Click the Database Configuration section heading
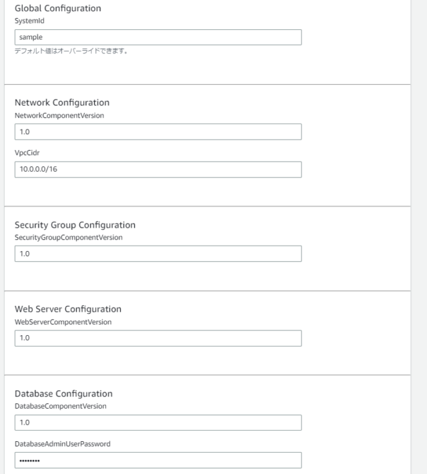The width and height of the screenshot is (427, 474). 63,394
